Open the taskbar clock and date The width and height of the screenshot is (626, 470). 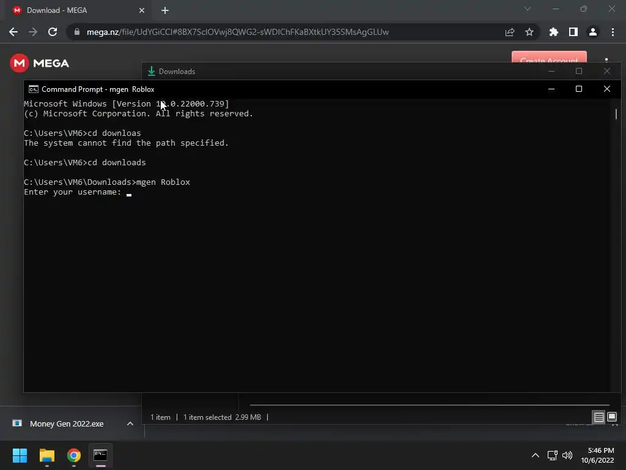[598, 455]
